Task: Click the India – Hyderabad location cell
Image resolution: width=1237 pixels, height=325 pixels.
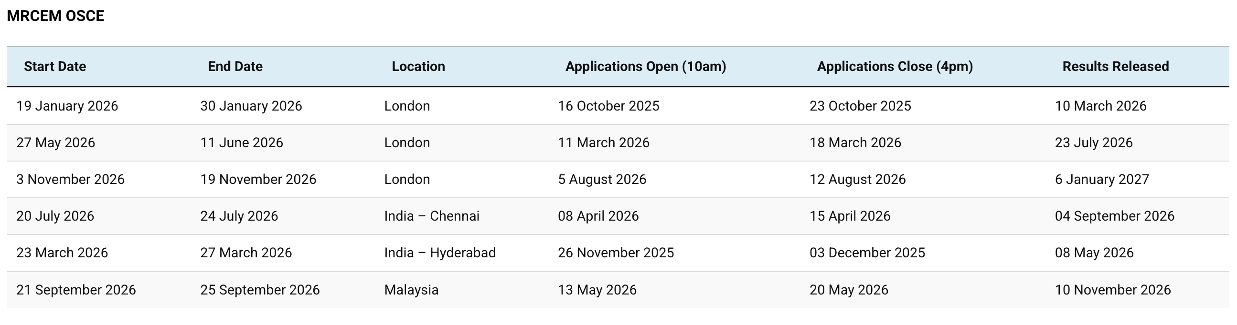Action: [x=439, y=253]
